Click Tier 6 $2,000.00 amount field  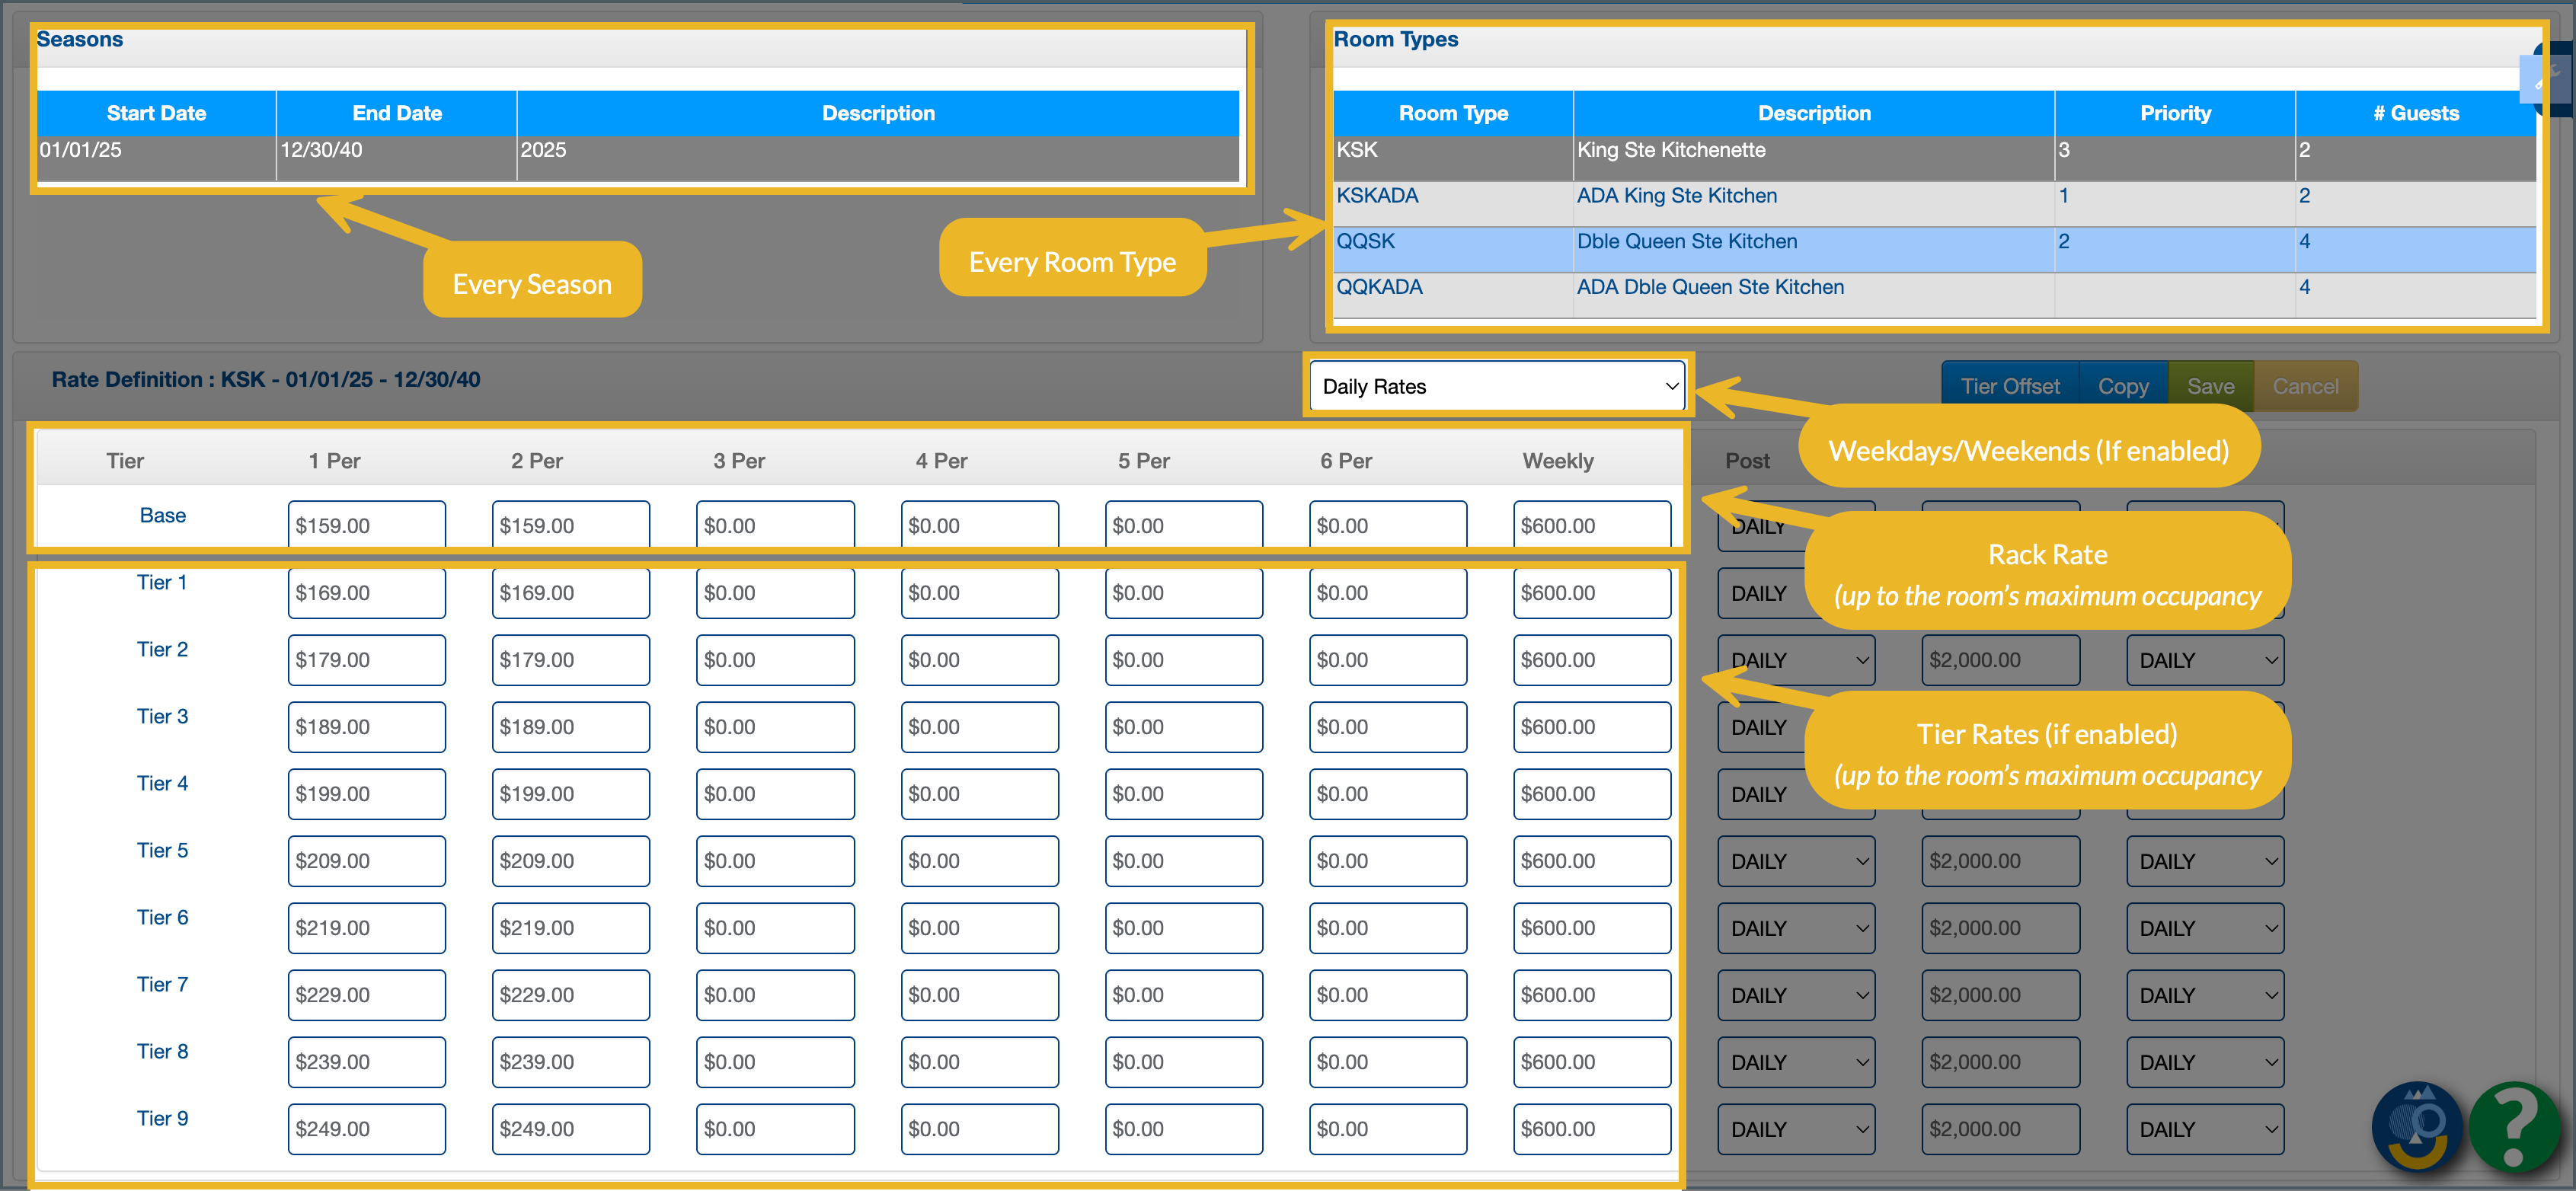pos(2000,929)
